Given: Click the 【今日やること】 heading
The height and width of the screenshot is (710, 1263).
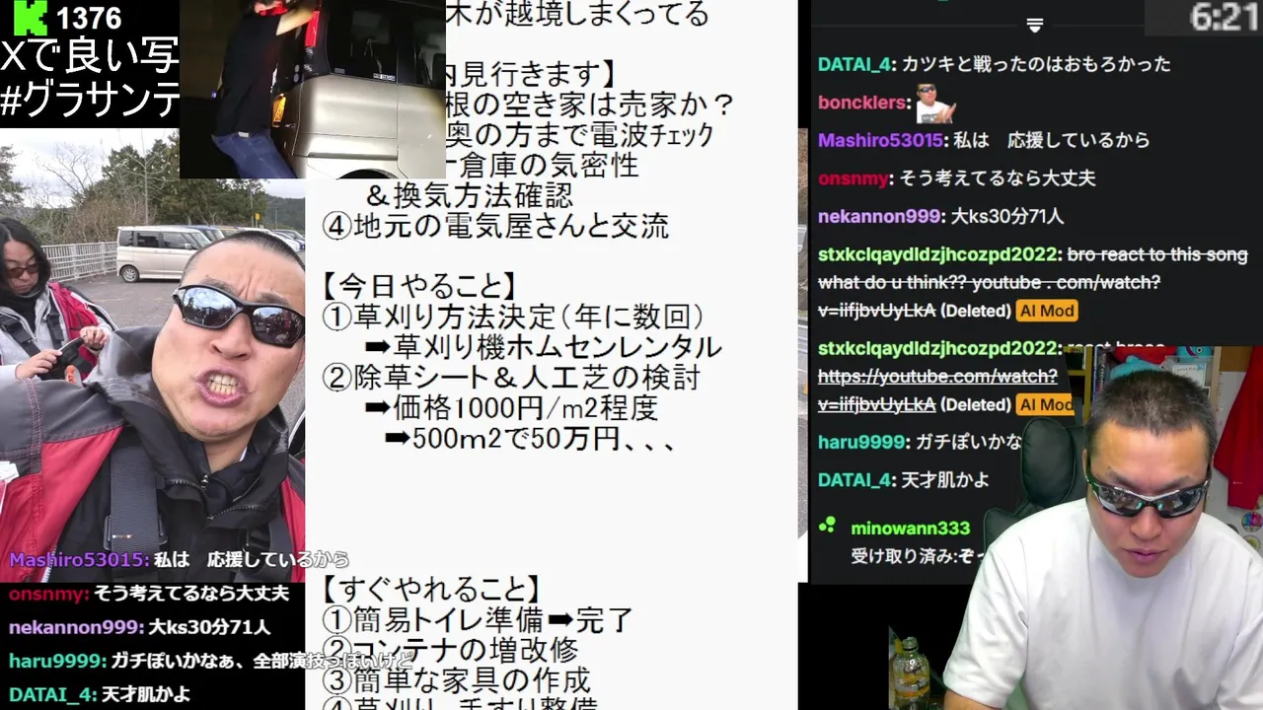Looking at the screenshot, I should pyautogui.click(x=419, y=287).
